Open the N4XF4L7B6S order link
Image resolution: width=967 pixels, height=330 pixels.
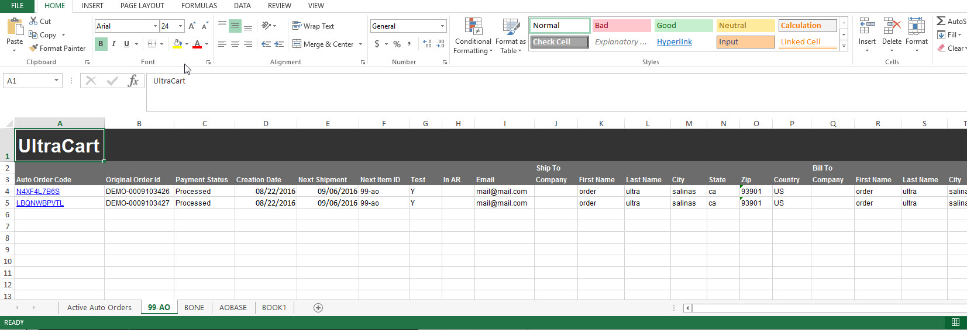(38, 192)
